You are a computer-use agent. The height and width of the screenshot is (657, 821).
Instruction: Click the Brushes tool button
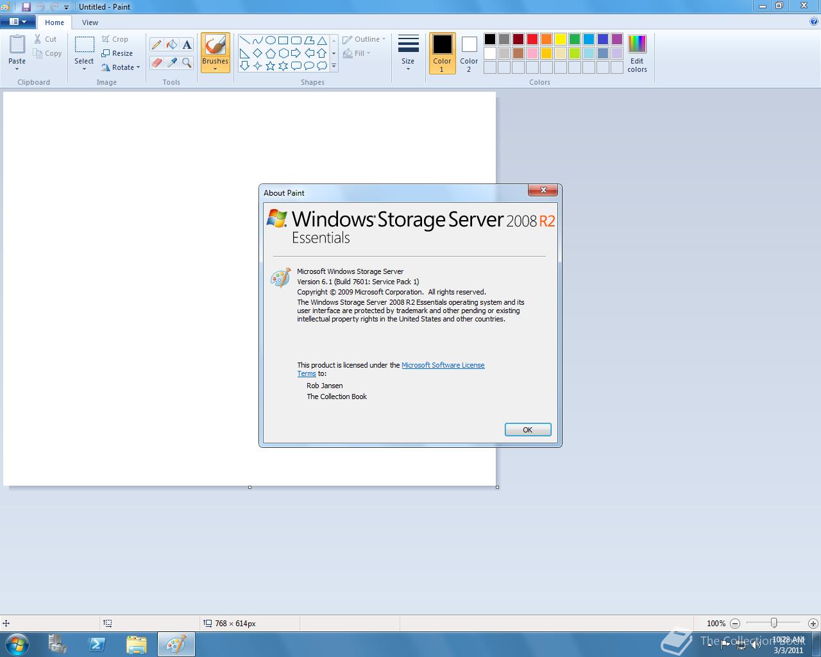(215, 53)
